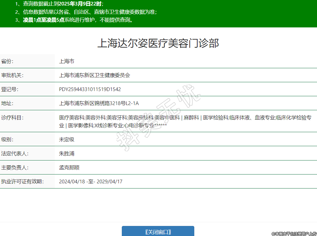Click the 登记号 row label
317x236 pixels.
pos(10,89)
